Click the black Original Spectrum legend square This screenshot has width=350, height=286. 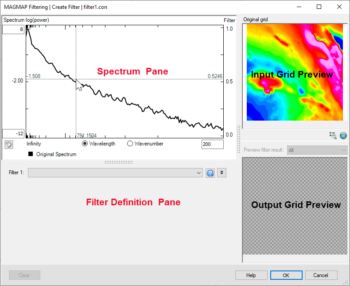30,154
